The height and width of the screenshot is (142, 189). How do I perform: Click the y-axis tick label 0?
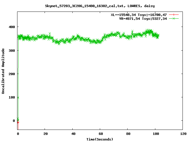tap(14, 121)
